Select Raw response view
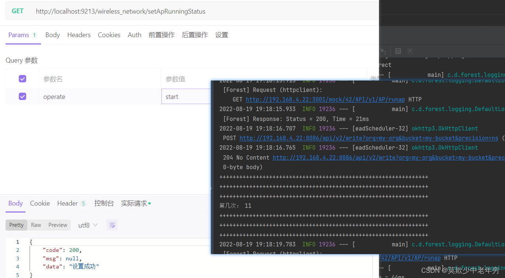 coord(36,225)
